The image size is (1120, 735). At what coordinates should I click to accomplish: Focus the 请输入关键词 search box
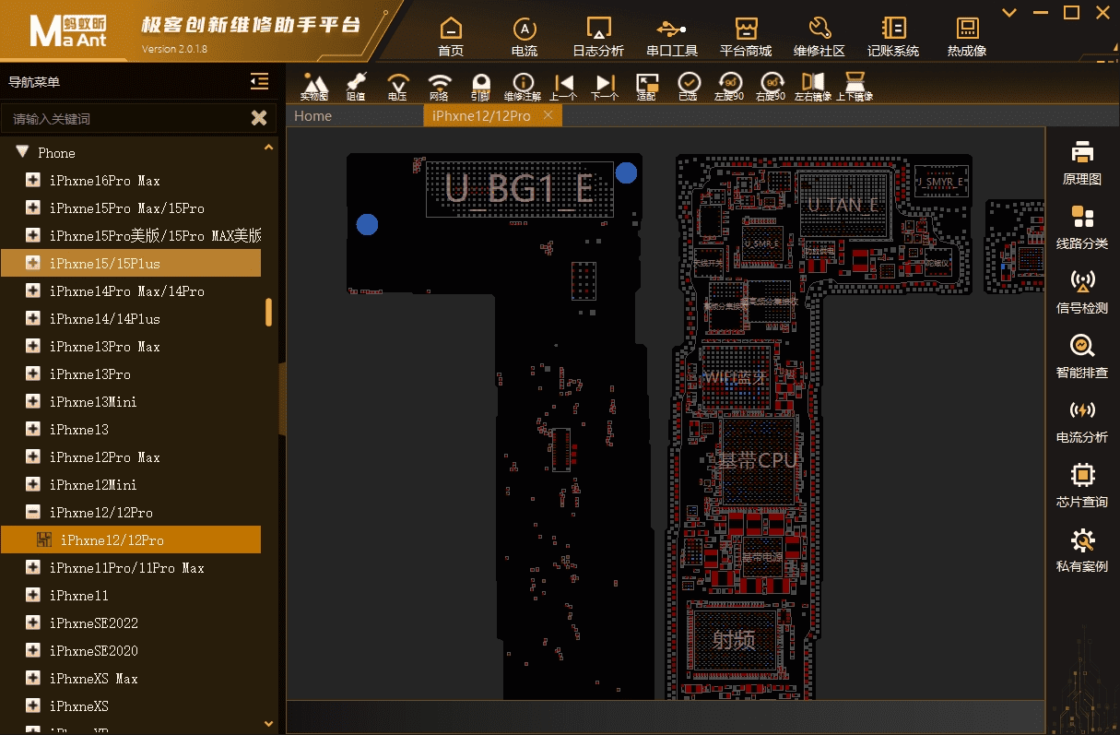124,118
